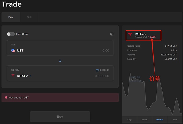The image size is (183, 124).
Task: Select the Week chart range
Action: (145, 119)
